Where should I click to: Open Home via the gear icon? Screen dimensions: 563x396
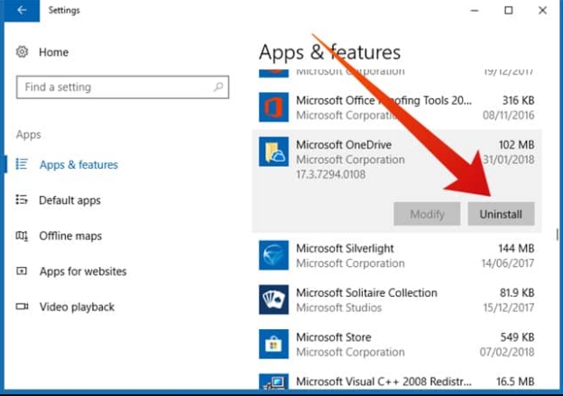(x=22, y=52)
